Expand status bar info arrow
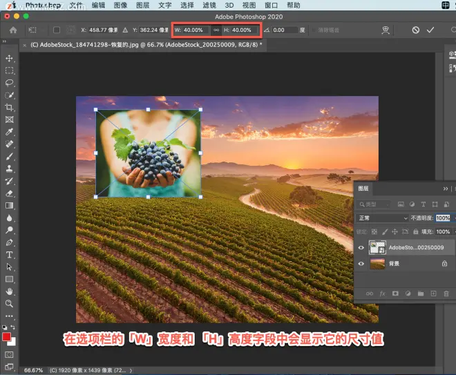This screenshot has height=375, width=456. (x=131, y=370)
